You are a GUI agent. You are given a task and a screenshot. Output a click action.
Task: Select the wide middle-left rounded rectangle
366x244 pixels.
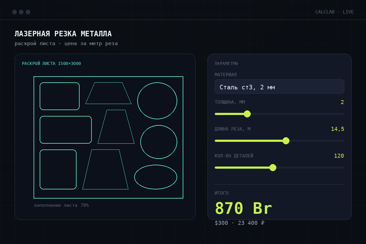pos(66,130)
